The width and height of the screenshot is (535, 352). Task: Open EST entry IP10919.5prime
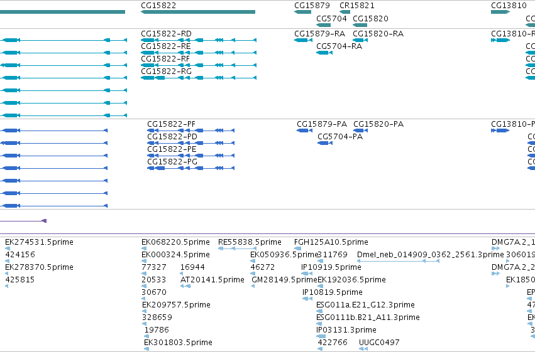[331, 267]
